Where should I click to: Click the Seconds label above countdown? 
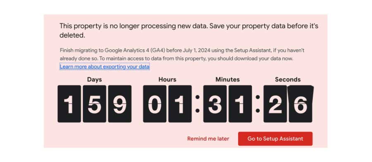tap(288, 80)
